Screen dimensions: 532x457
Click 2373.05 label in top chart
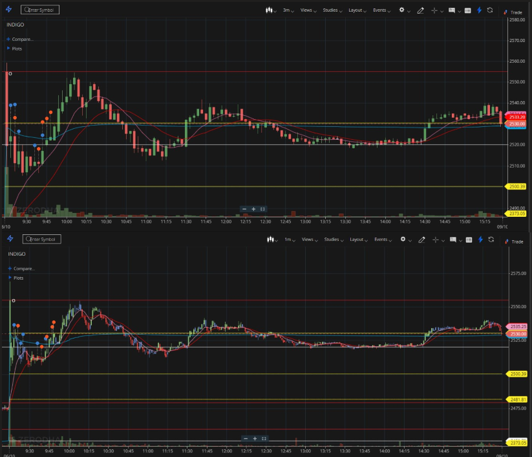point(516,214)
